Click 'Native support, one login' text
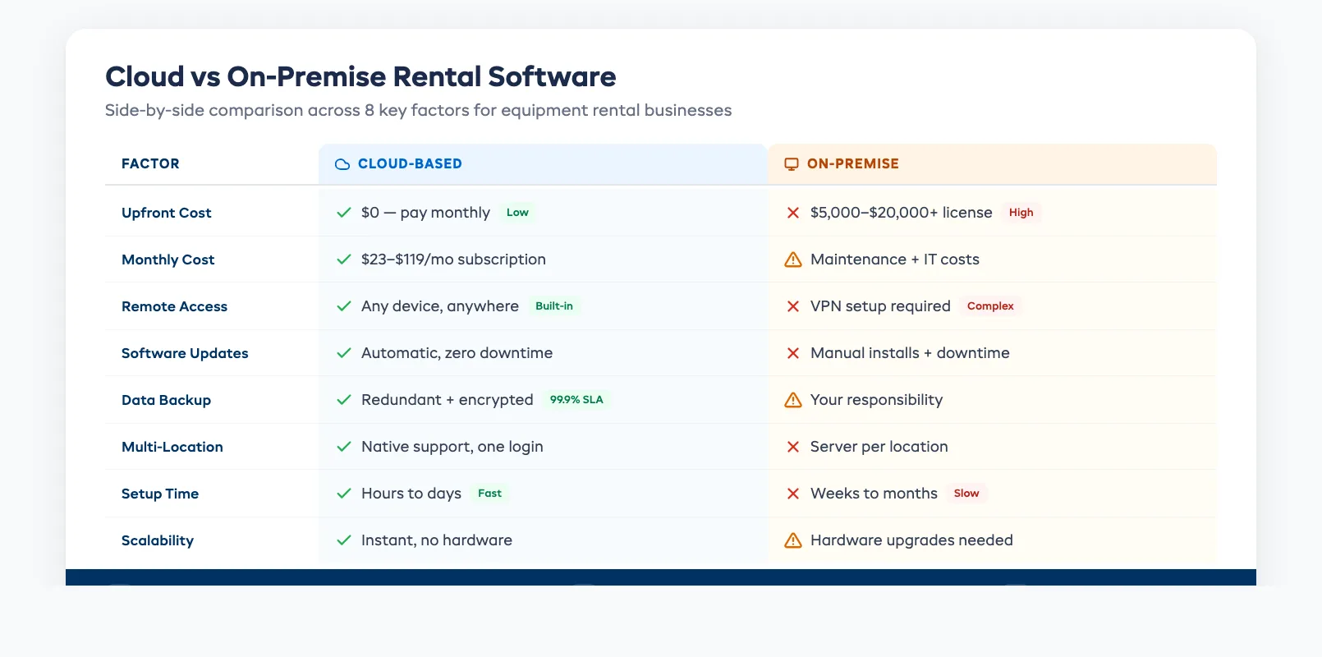Image resolution: width=1322 pixels, height=657 pixels. coord(452,447)
